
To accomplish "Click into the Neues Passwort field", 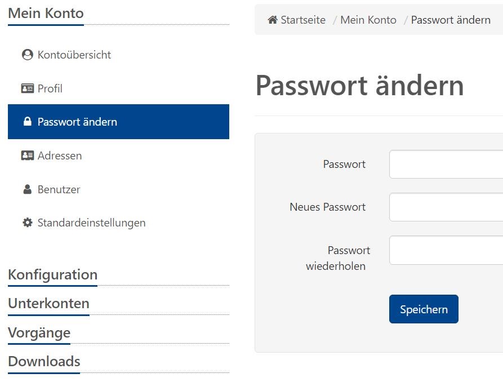I will click(446, 207).
